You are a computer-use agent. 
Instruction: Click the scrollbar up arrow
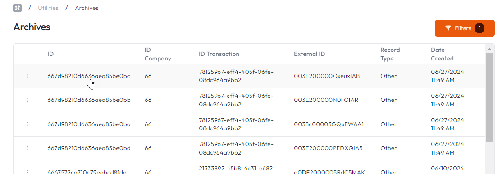(x=489, y=49)
